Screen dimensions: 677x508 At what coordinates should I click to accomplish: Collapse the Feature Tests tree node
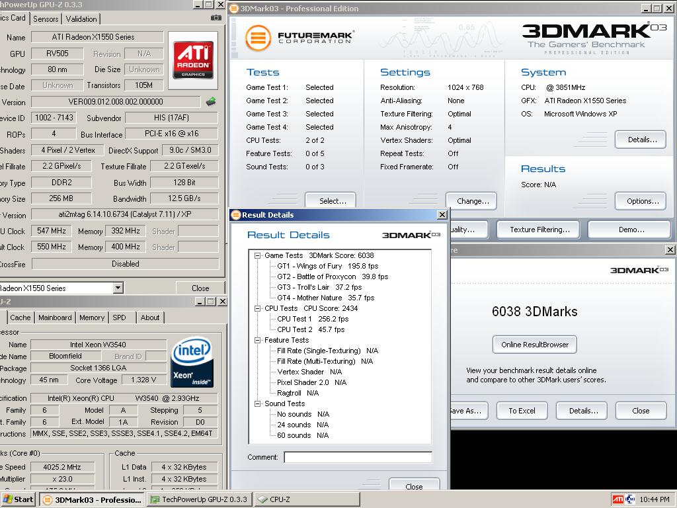pos(258,340)
